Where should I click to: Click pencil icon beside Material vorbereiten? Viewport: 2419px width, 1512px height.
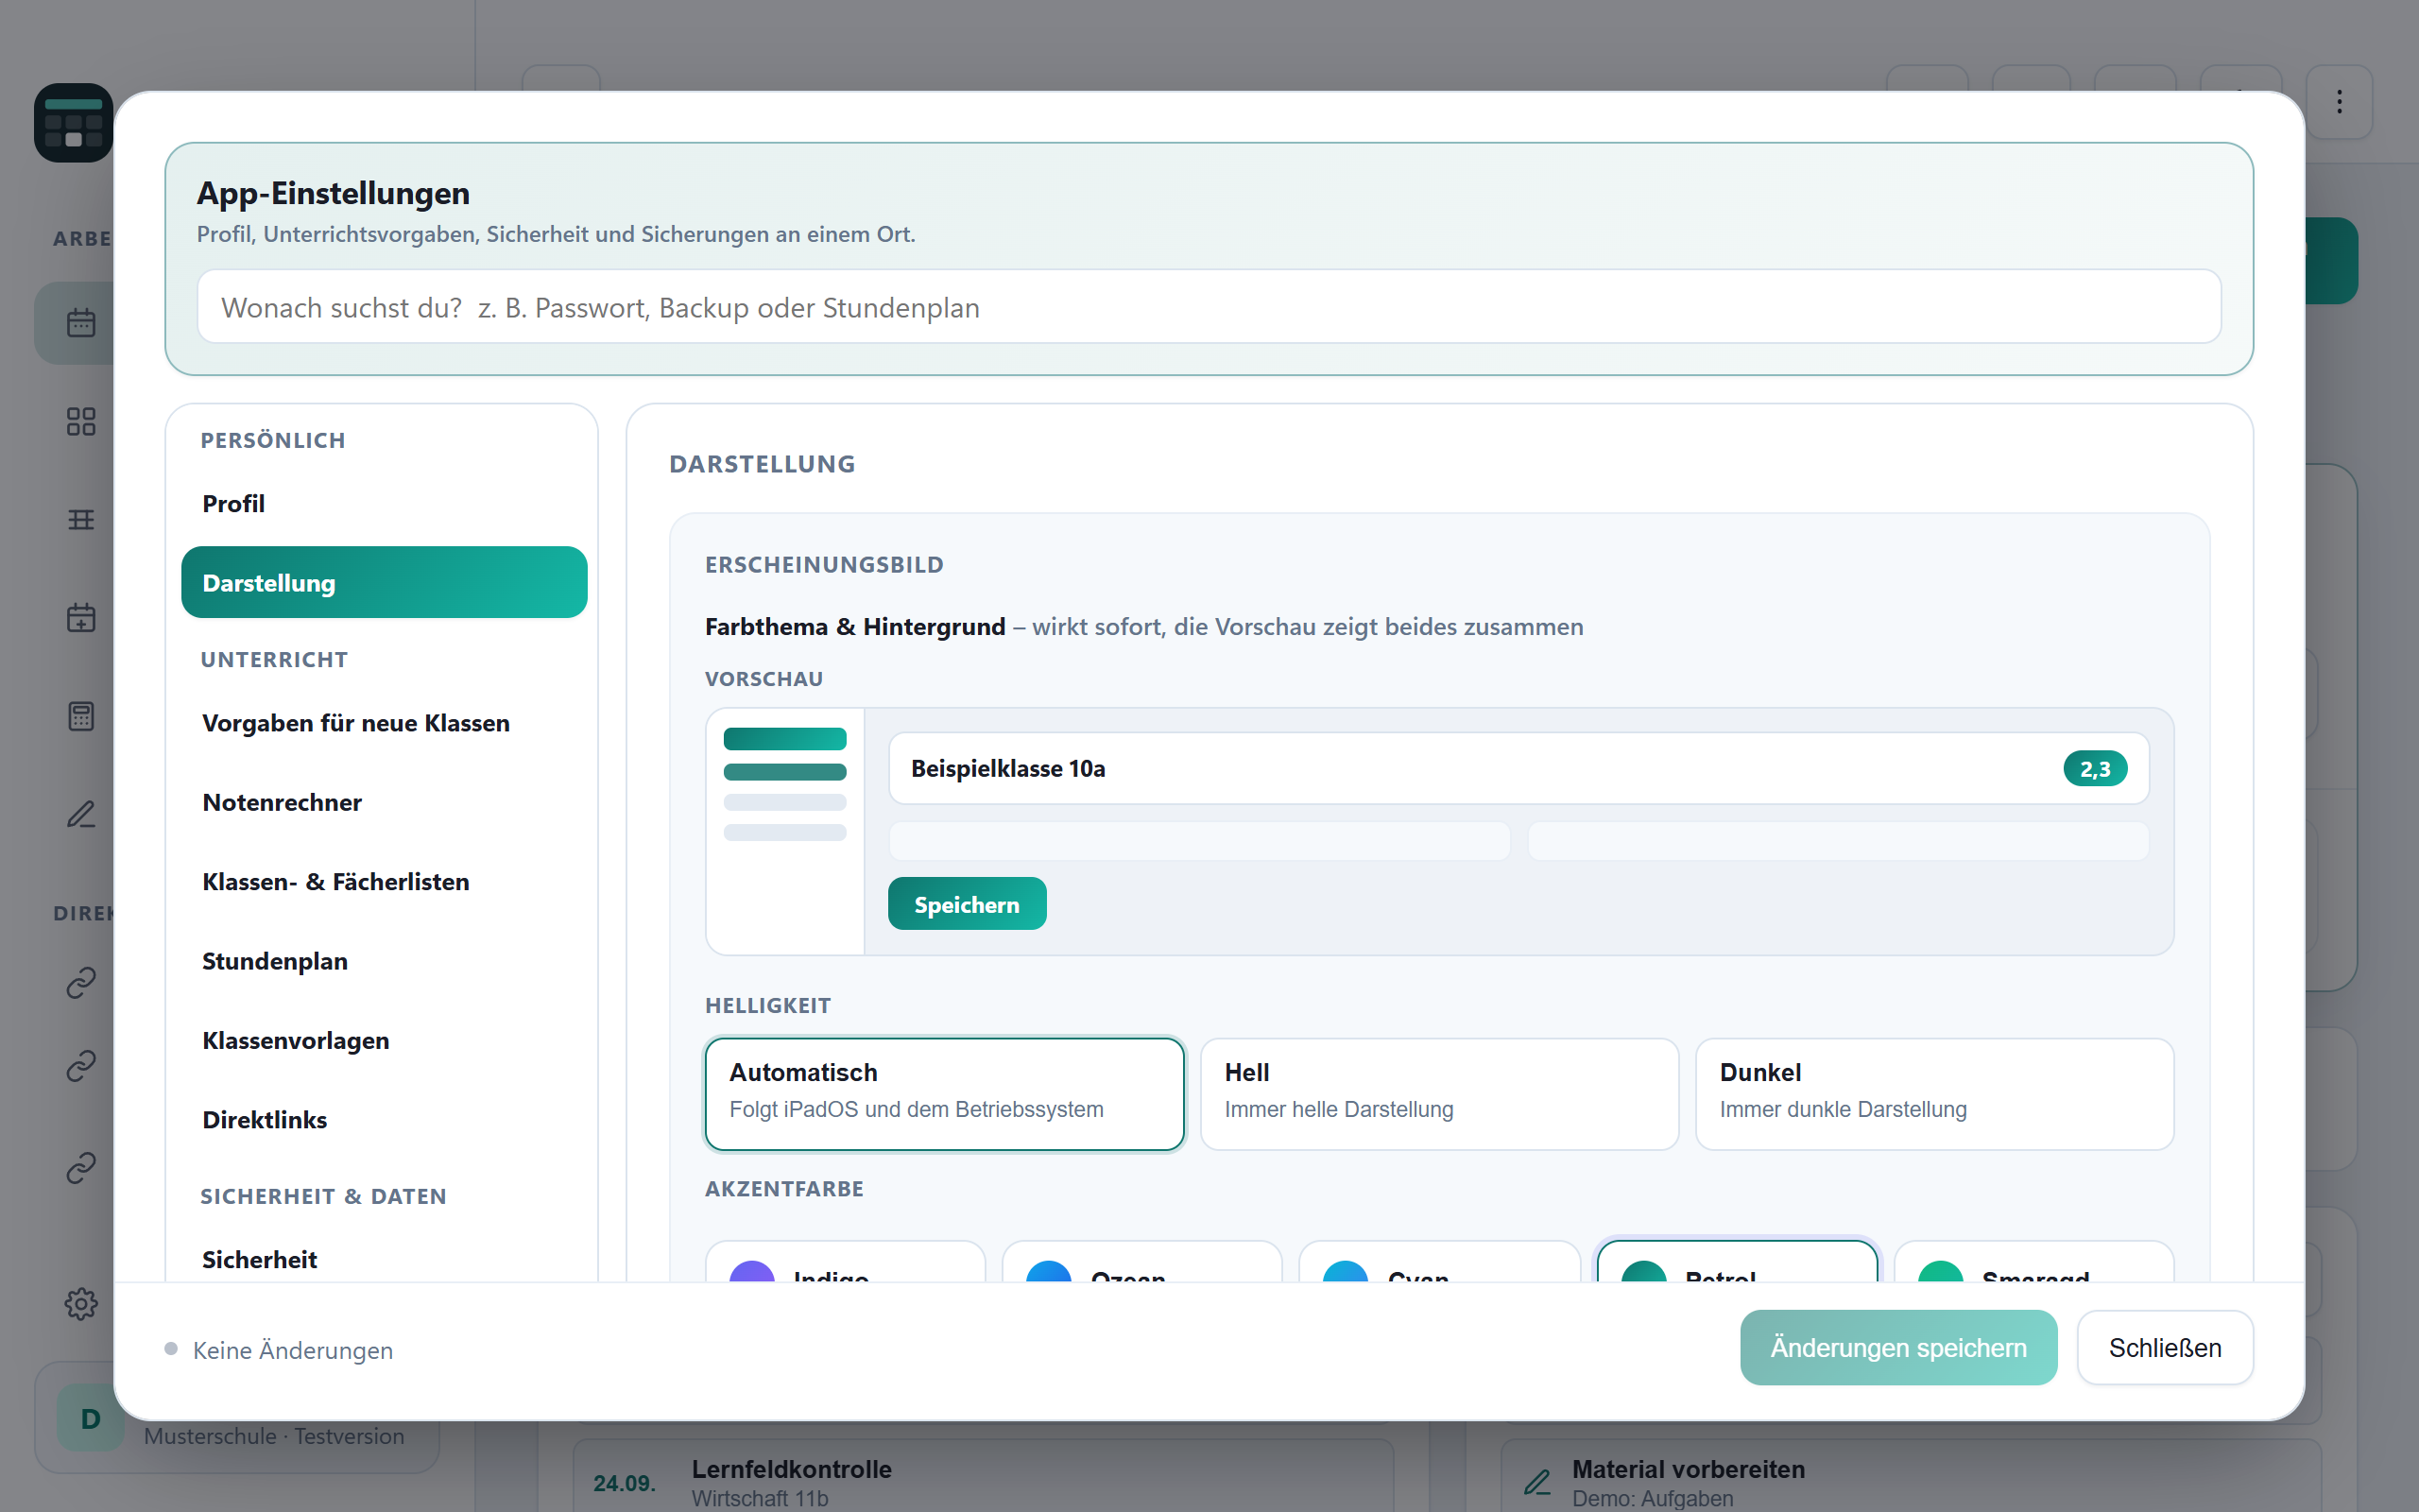(1537, 1481)
